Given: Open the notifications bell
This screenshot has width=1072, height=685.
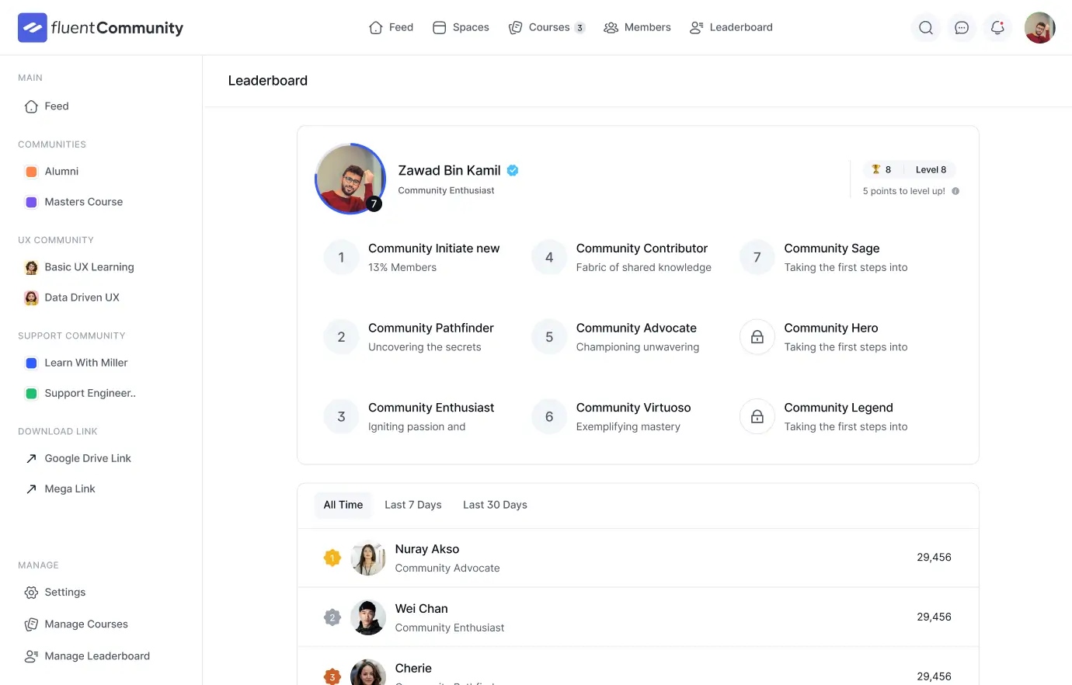Looking at the screenshot, I should (x=997, y=28).
